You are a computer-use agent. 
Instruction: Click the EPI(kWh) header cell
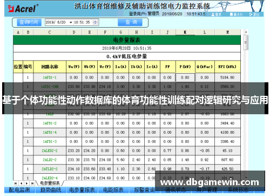227,67
